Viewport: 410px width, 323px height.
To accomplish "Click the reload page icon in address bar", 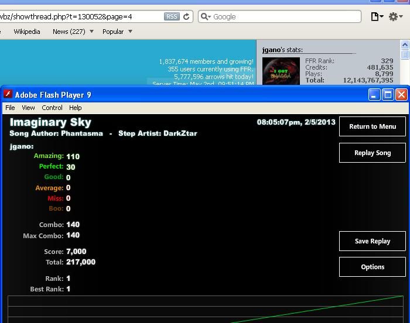I will [x=186, y=17].
